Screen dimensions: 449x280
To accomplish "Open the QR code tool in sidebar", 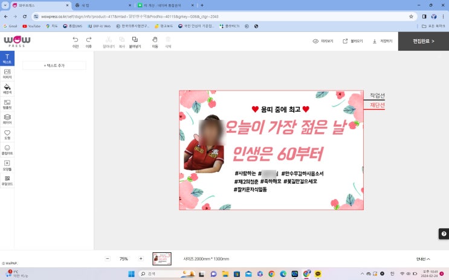I will pos(7,180).
